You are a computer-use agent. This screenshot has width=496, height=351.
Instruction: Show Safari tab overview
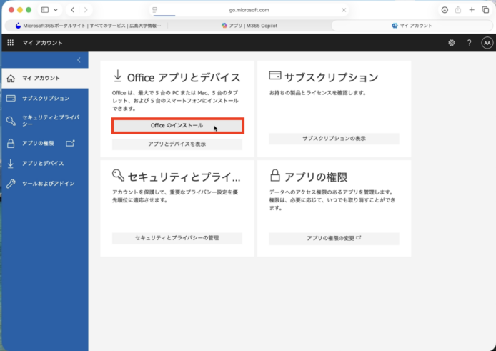(485, 10)
